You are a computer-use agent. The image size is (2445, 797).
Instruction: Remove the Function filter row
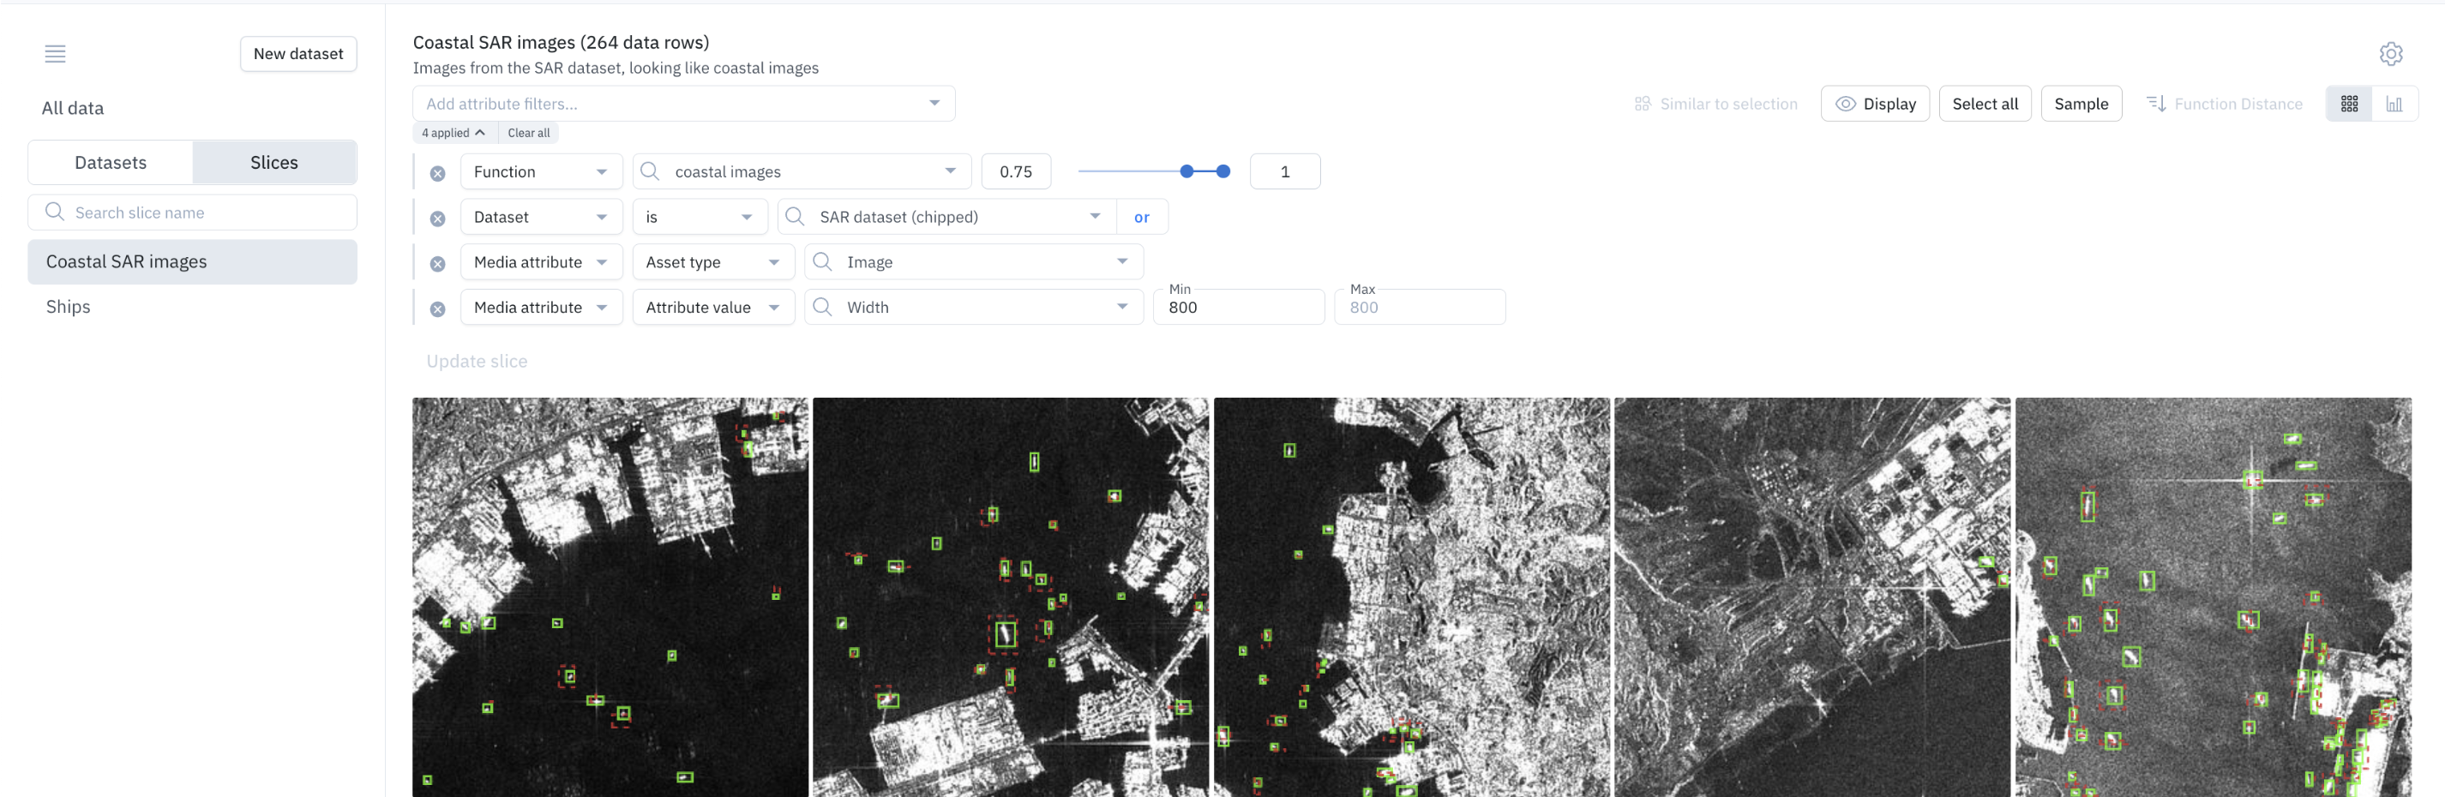click(437, 174)
